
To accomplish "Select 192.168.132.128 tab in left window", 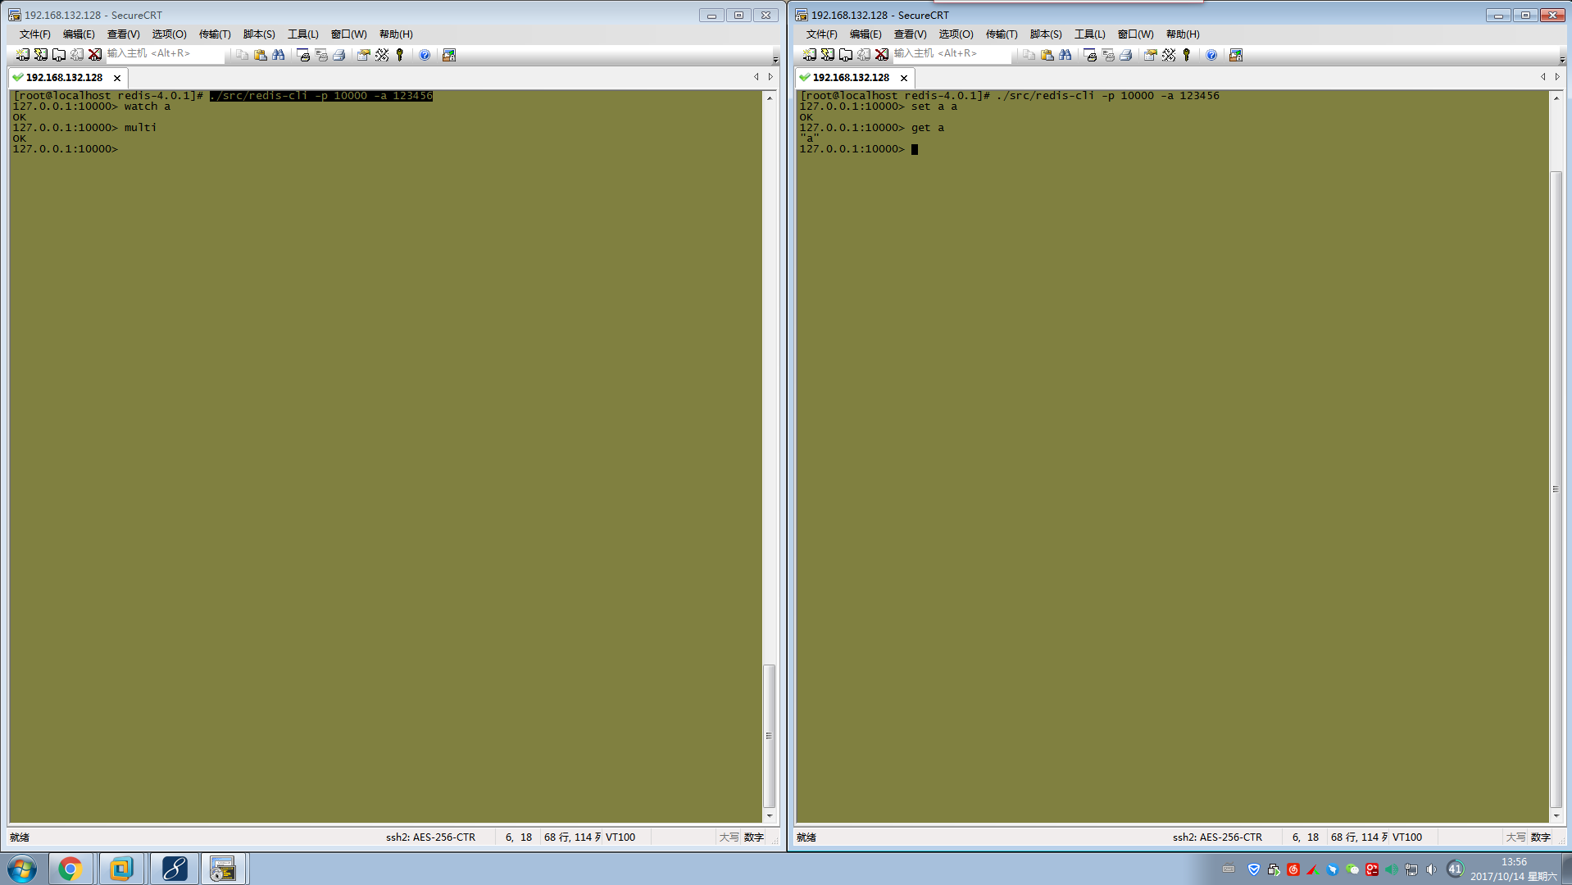I will [x=64, y=78].
